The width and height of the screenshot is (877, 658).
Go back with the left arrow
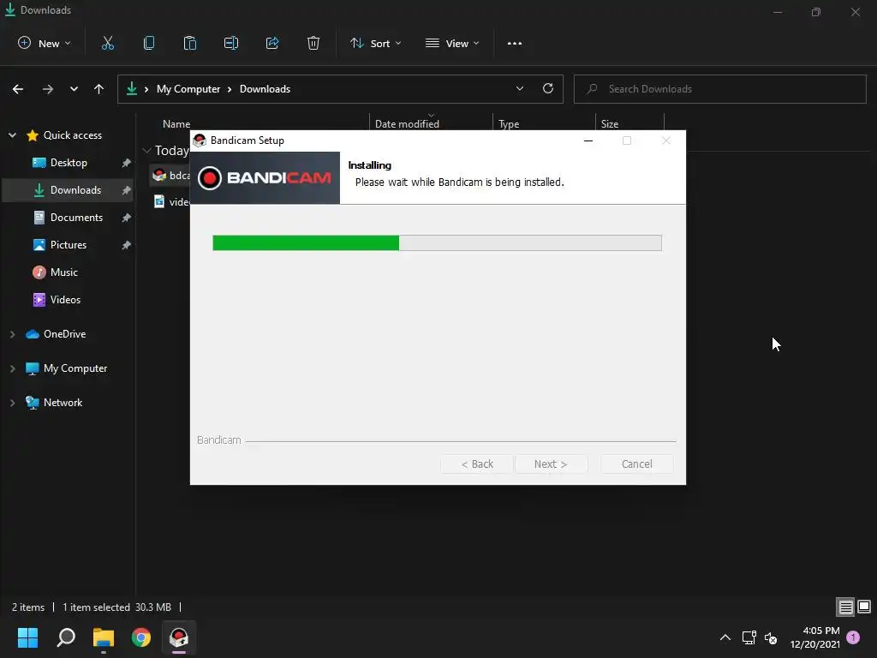(18, 89)
